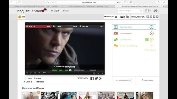The image size is (177, 99).
Task: Open Safari share icon
Action: point(158,2)
